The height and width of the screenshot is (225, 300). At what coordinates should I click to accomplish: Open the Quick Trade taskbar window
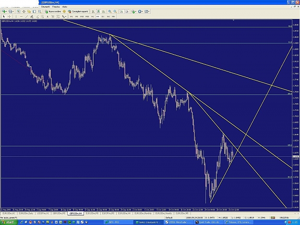[208, 222]
